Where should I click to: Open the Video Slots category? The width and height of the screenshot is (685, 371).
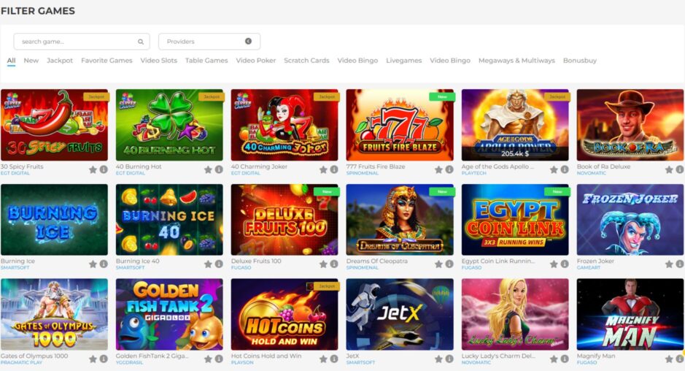[158, 61]
